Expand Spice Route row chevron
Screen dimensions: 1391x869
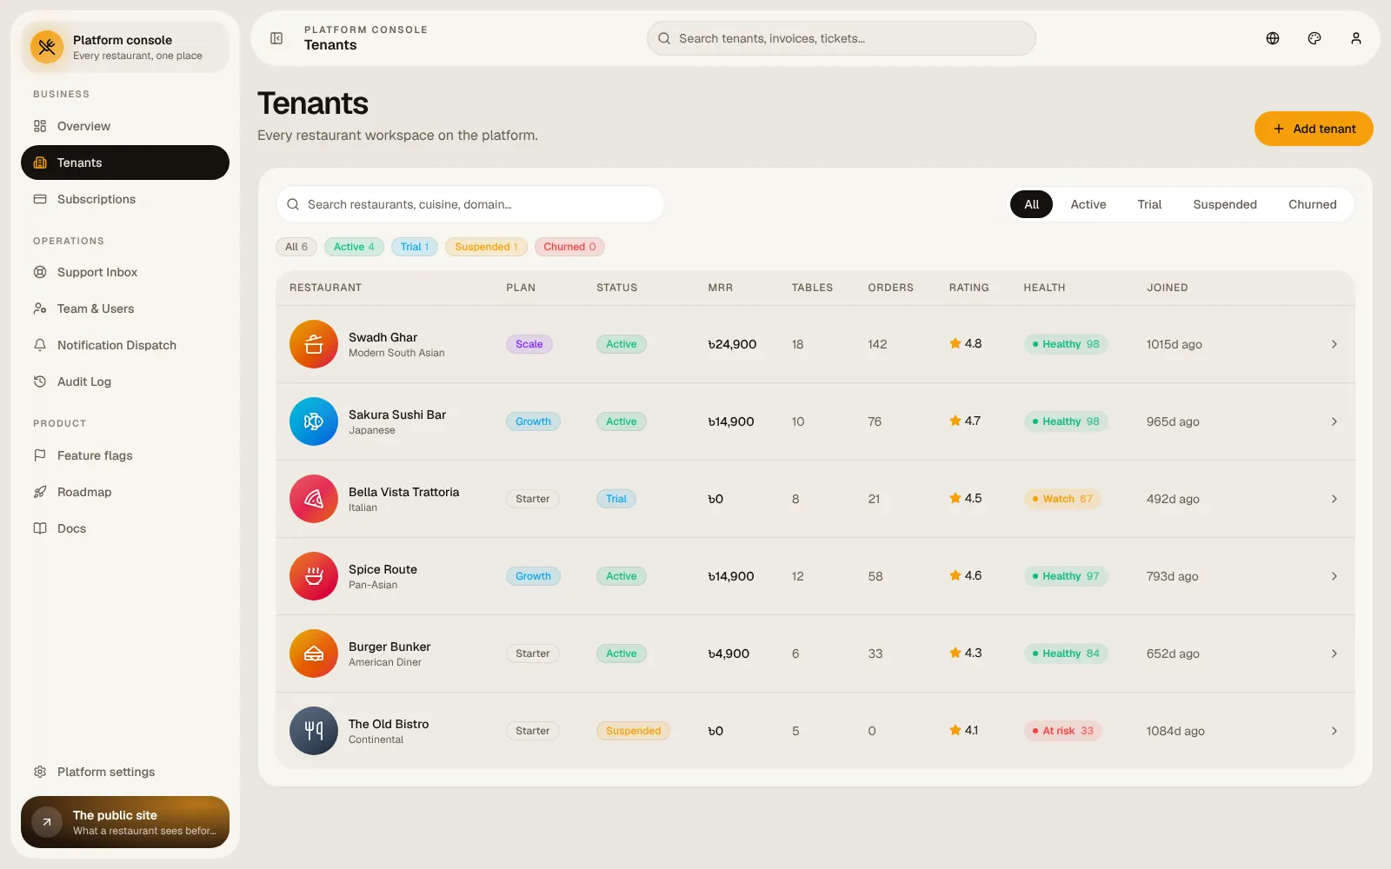1334,576
